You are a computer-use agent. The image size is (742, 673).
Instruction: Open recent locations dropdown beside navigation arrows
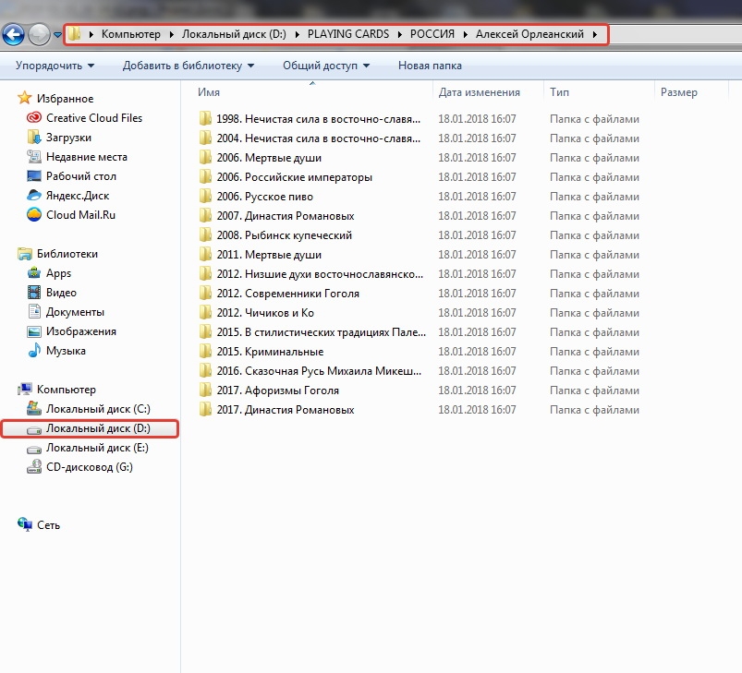[x=57, y=34]
